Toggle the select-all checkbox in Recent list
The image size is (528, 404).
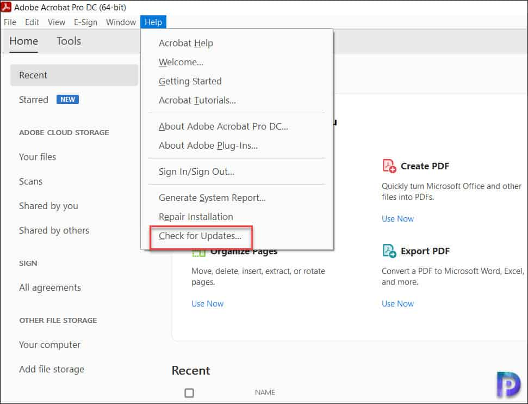pos(189,392)
